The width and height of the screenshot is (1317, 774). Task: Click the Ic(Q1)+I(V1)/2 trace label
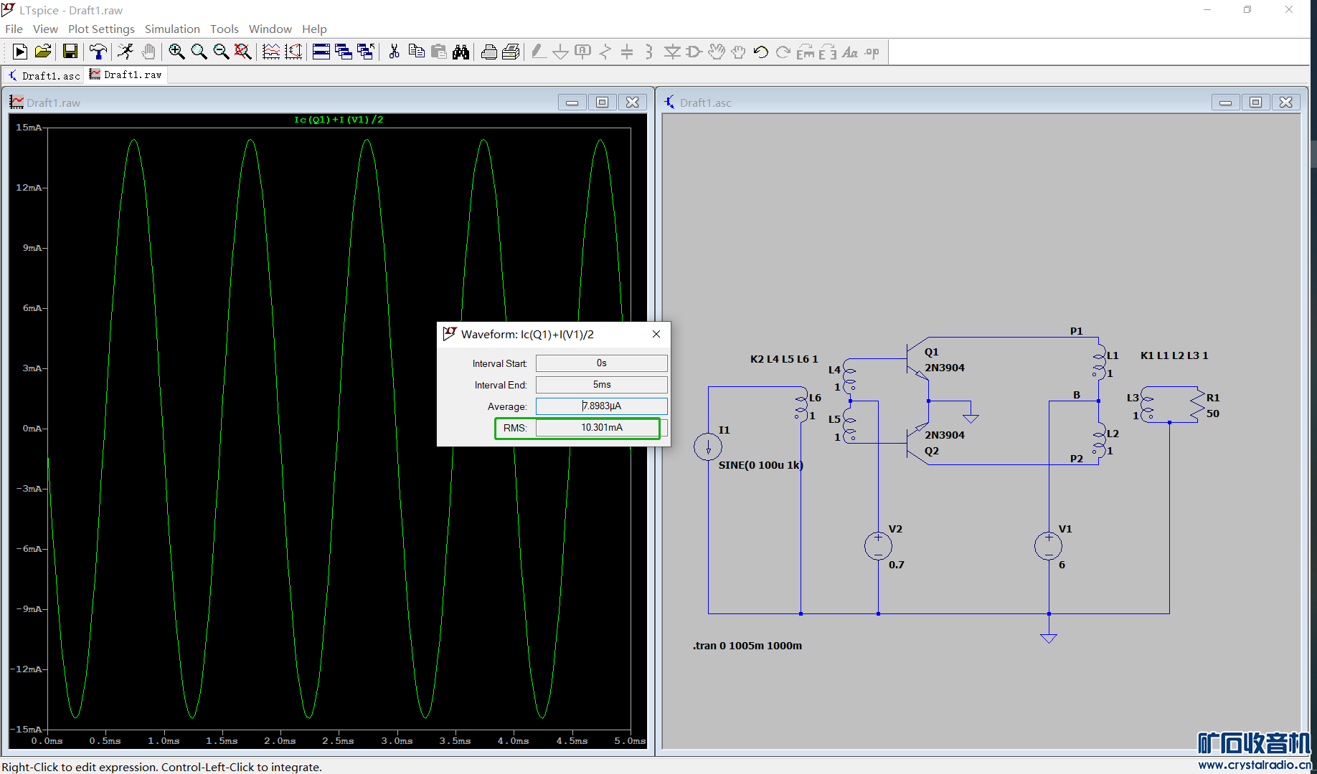tap(339, 120)
